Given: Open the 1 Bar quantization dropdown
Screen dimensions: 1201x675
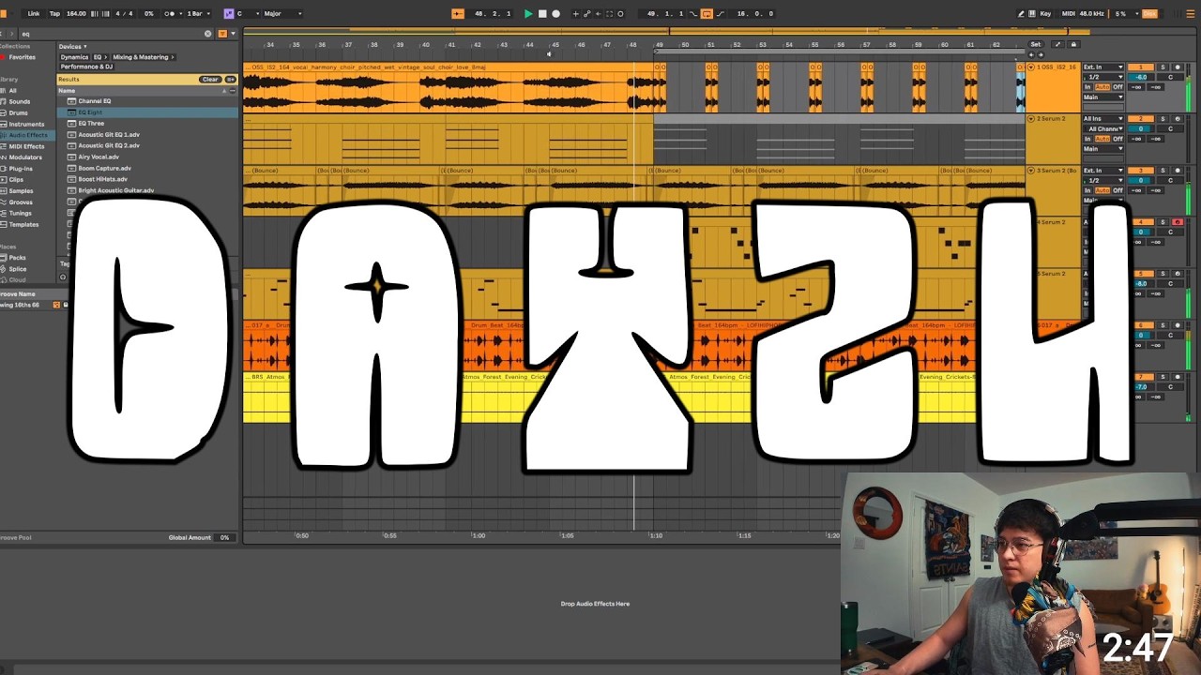Looking at the screenshot, I should (x=196, y=14).
